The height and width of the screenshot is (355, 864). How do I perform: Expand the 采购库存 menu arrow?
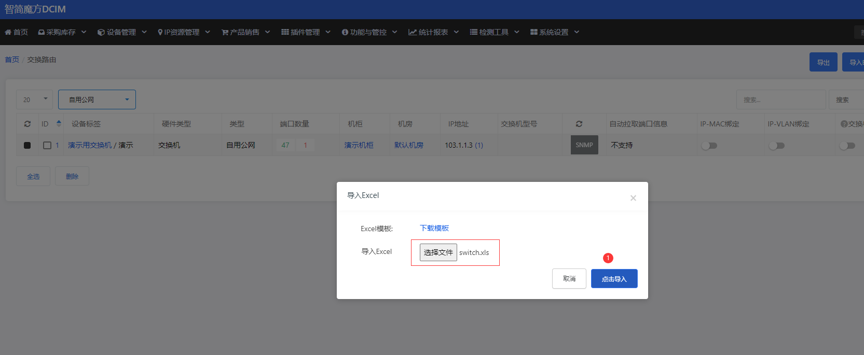coord(84,32)
